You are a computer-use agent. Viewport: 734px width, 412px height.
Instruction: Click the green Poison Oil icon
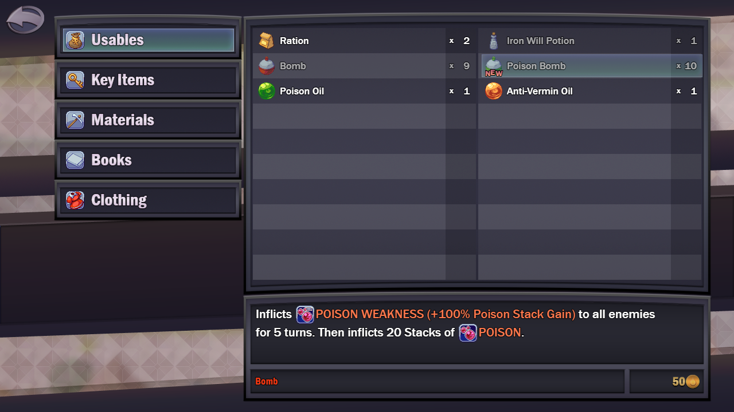point(267,91)
